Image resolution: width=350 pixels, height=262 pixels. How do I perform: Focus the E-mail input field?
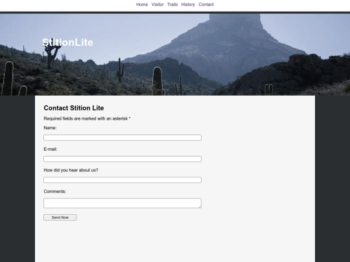pyautogui.click(x=122, y=159)
